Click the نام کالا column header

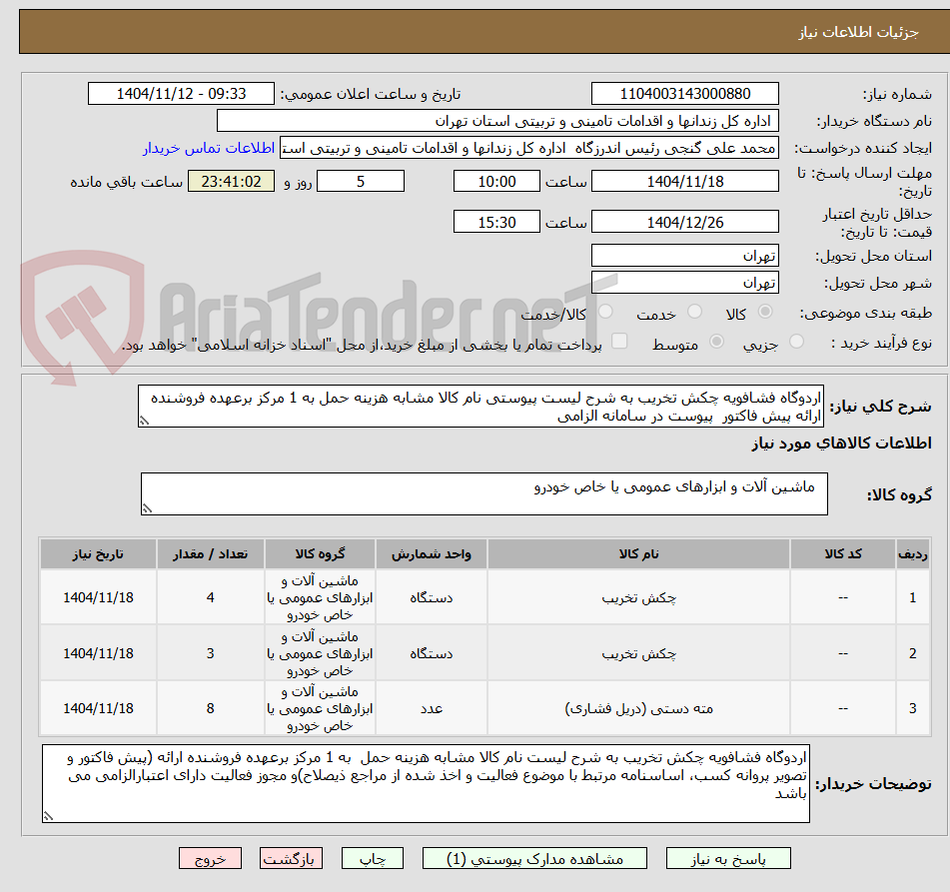click(638, 553)
